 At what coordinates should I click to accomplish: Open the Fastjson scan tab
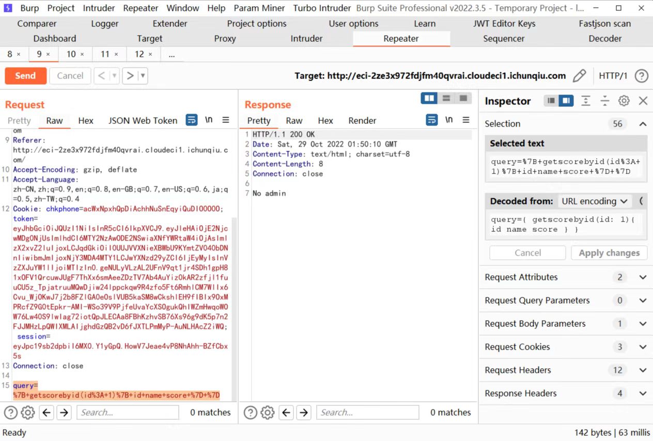[x=604, y=24]
